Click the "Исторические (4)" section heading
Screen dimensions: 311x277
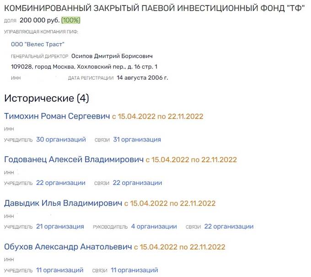46,98
